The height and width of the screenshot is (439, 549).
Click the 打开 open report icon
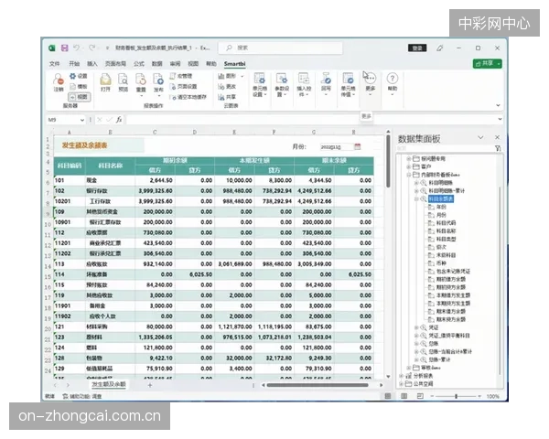105,82
